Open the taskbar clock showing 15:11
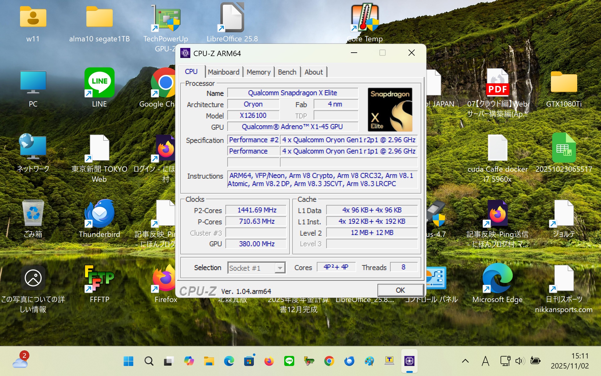601x376 pixels. [570, 361]
